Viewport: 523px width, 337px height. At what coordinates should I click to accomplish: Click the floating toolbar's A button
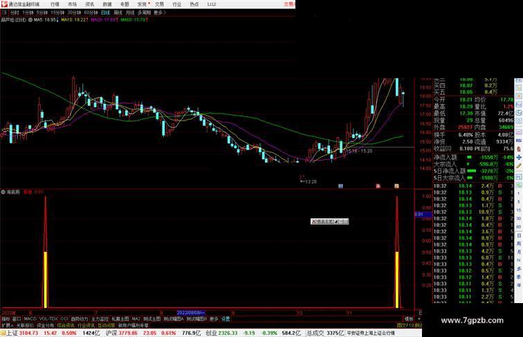[x=313, y=221]
